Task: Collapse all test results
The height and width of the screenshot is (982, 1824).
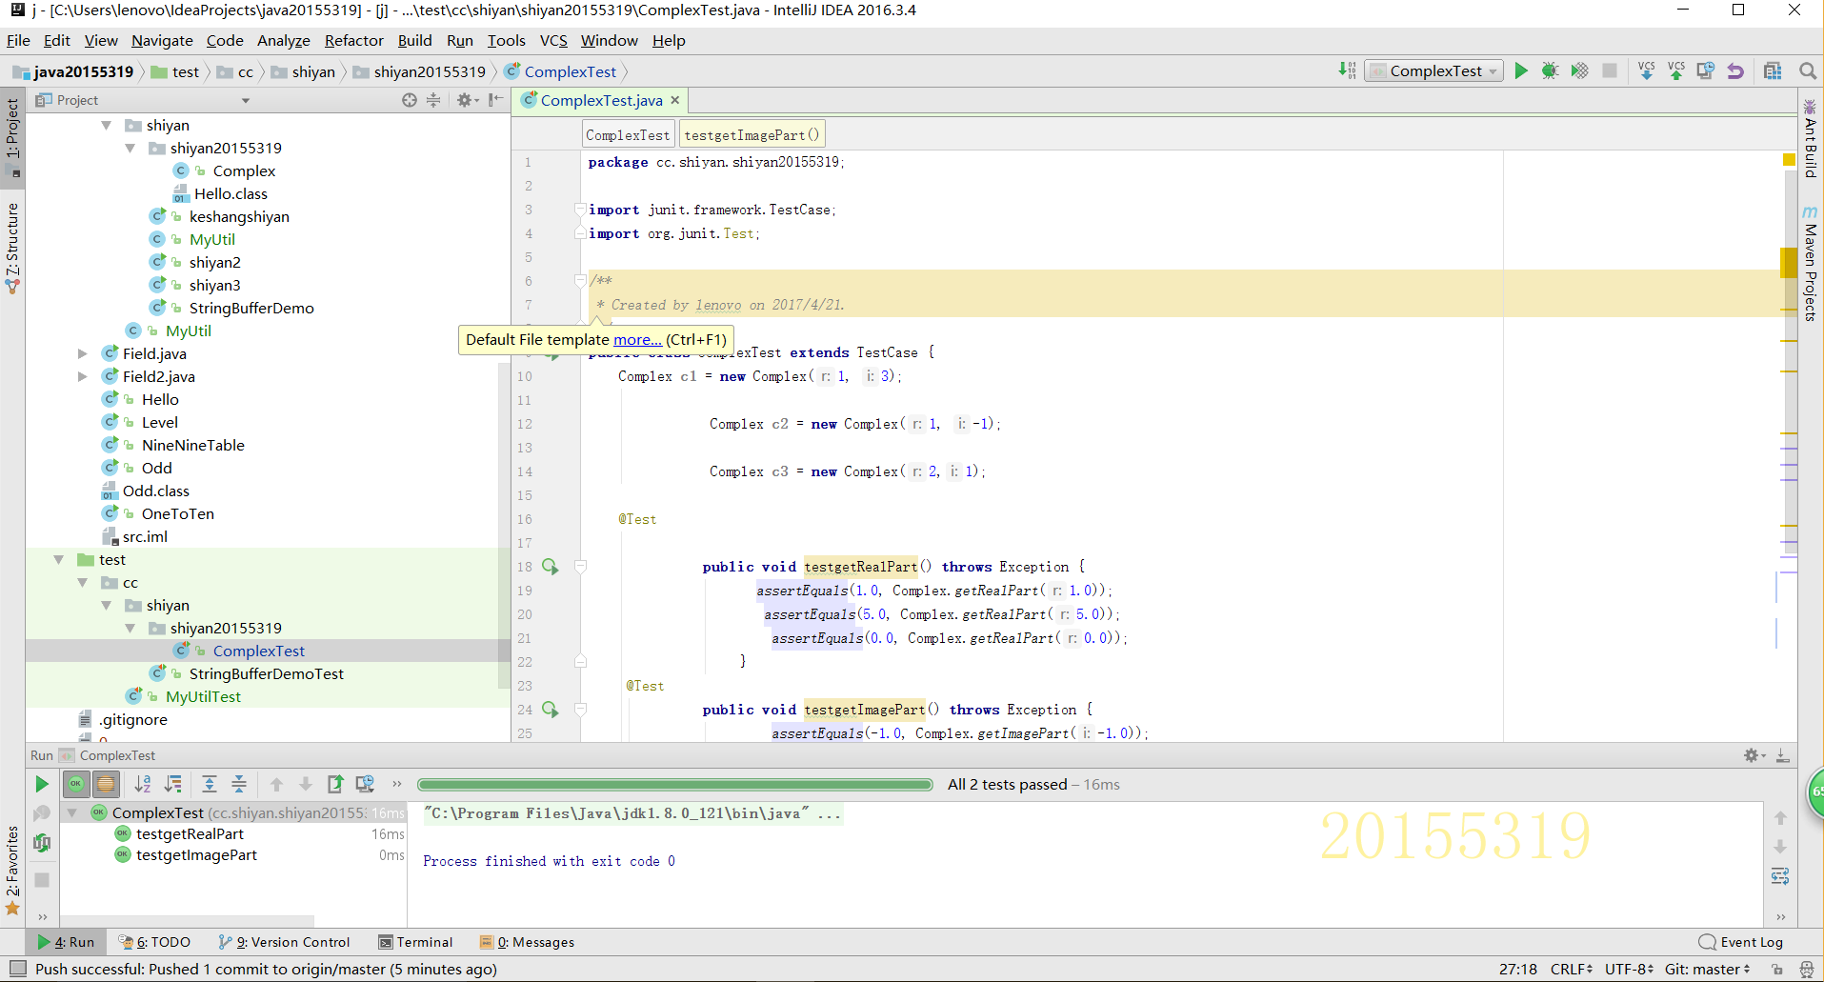Action: pyautogui.click(x=239, y=784)
